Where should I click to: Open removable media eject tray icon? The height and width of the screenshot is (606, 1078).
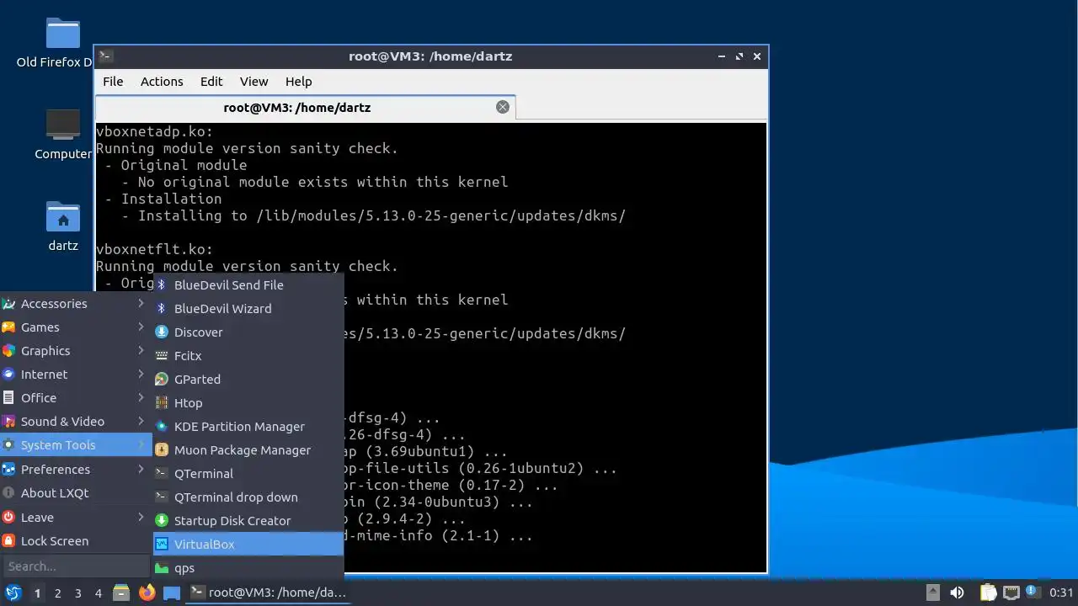pos(932,593)
